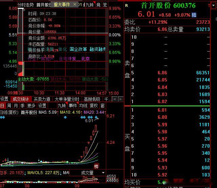This screenshot has height=188, width=217.
Task: Click the 主动大卖 -97655 readout
Action: coord(33,79)
